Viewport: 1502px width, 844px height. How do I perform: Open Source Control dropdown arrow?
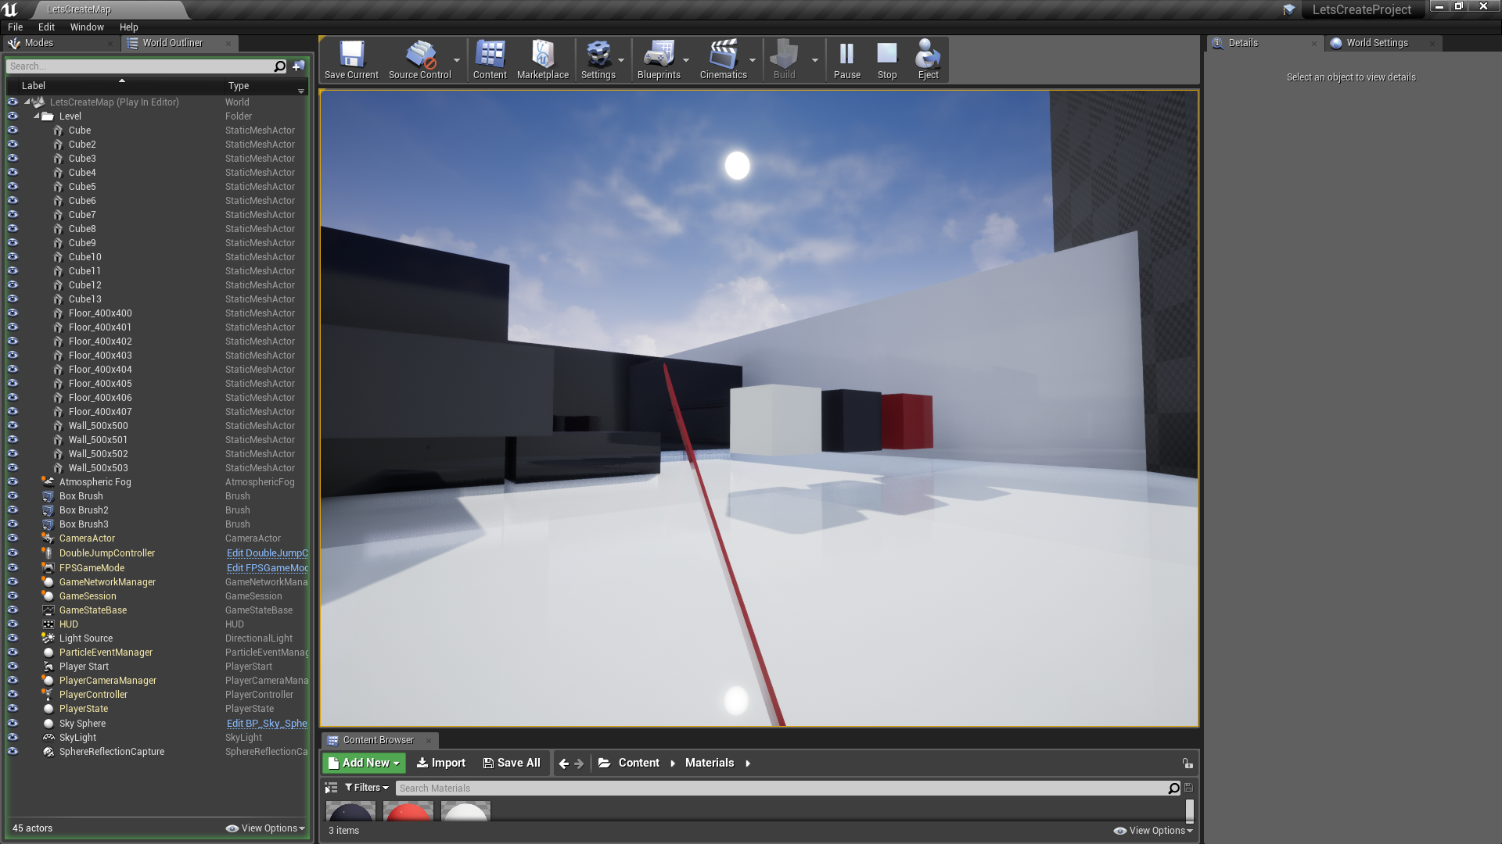(x=457, y=60)
